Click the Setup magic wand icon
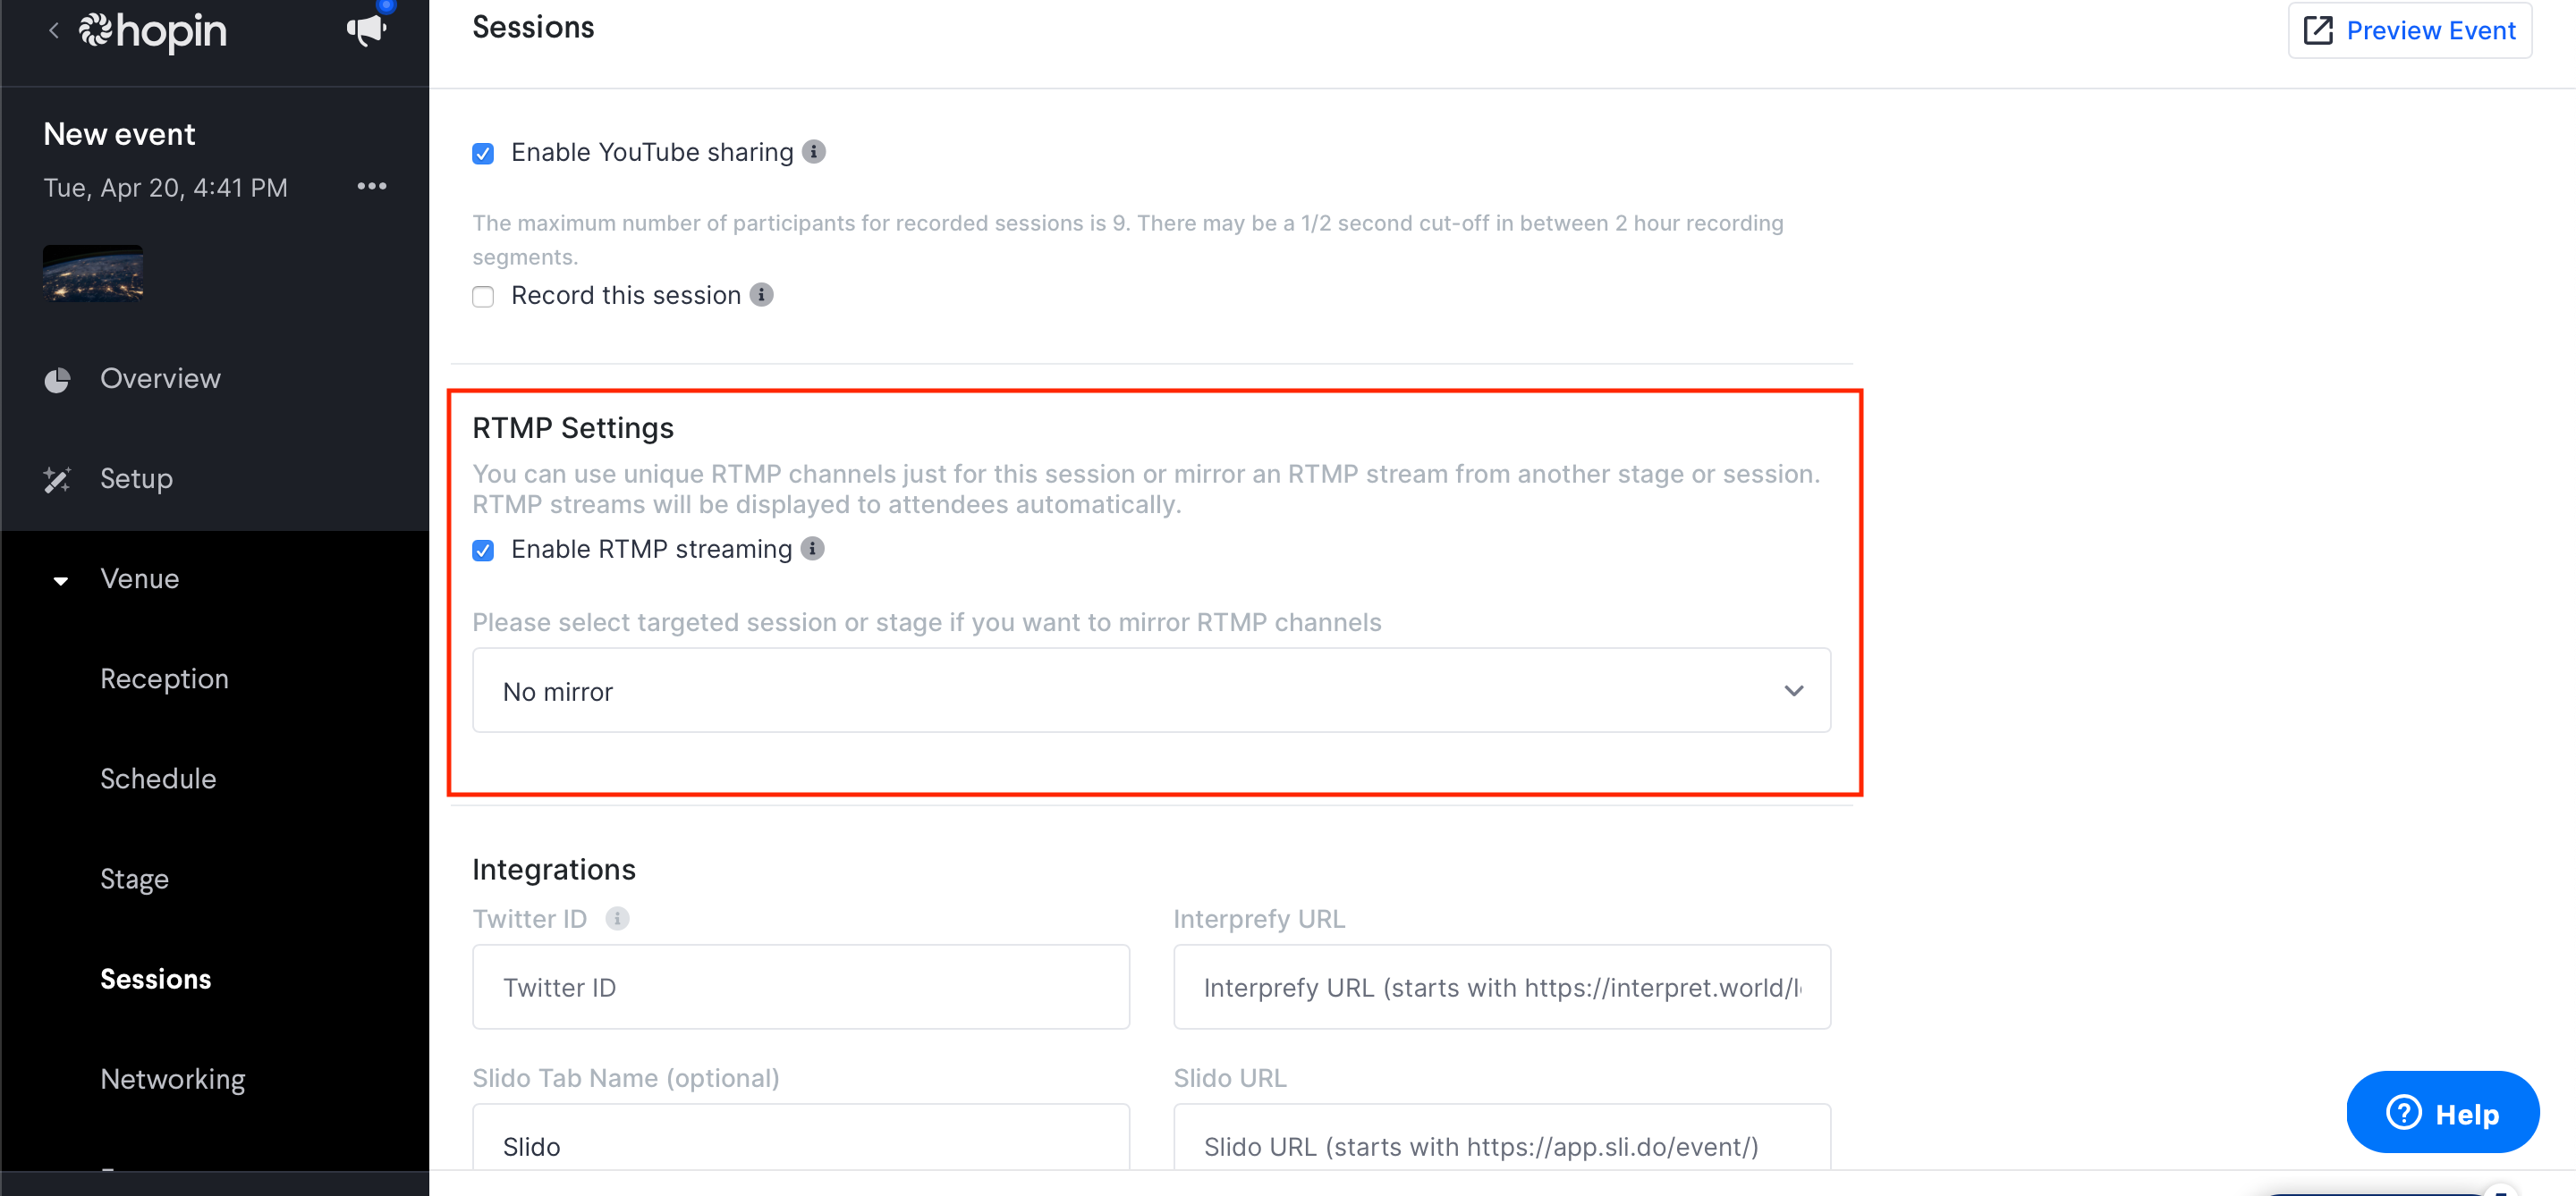Screen dimensions: 2576x1196 click(57, 480)
